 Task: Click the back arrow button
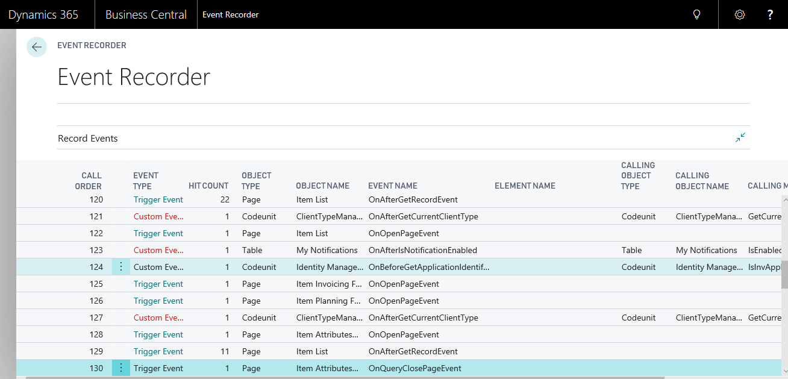37,47
